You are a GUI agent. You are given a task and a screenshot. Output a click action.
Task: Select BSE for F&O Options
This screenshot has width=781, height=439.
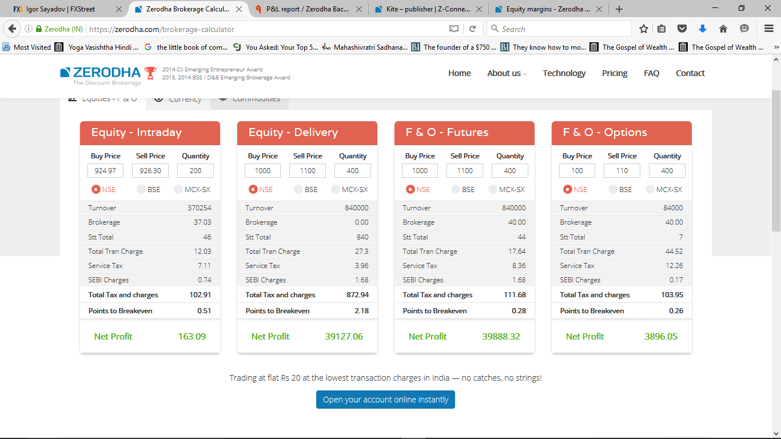pyautogui.click(x=613, y=189)
